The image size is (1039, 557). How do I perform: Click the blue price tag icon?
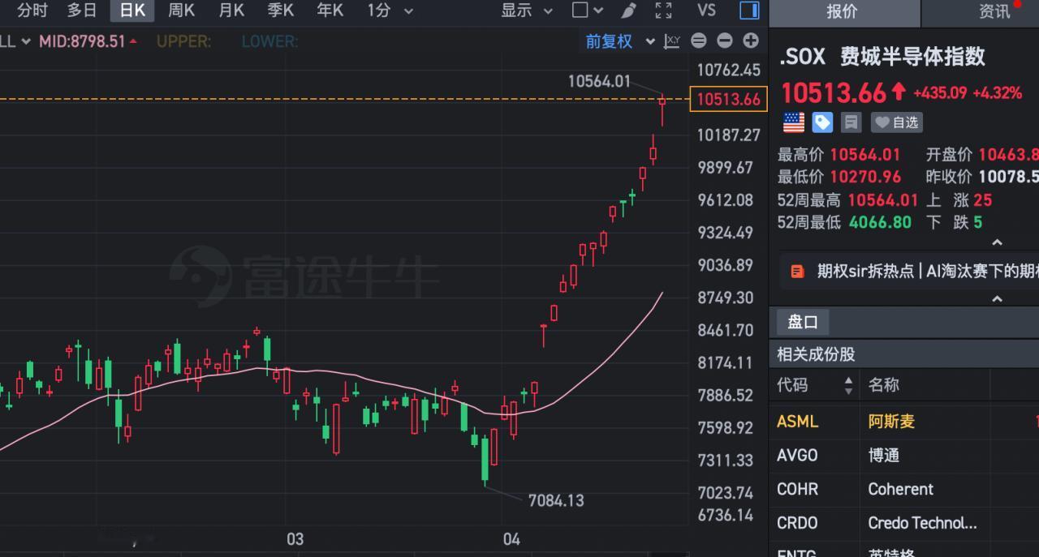tap(822, 122)
